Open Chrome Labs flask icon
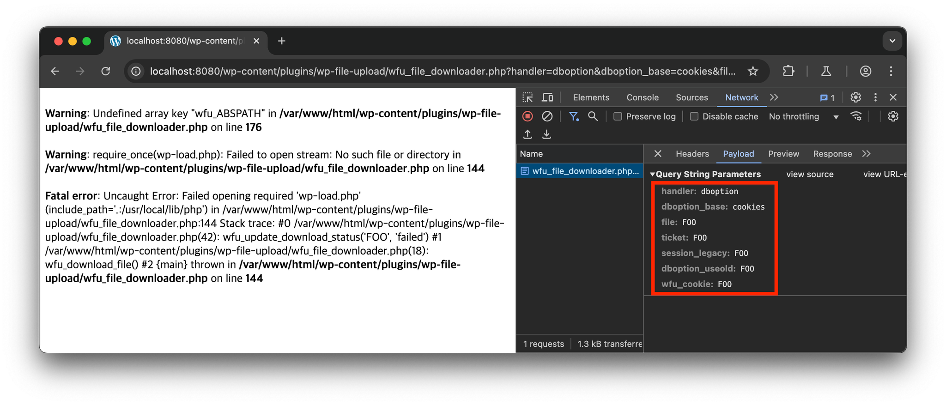Screen dimensions: 946x405 click(x=826, y=71)
